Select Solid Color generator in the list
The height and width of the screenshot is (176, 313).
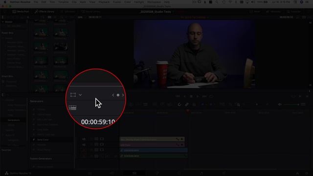[x=43, y=140]
